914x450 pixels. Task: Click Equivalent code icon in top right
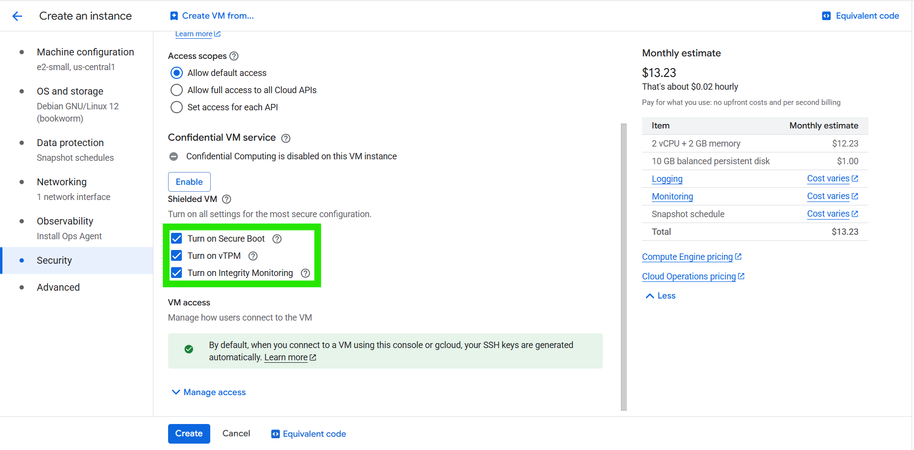coord(826,16)
